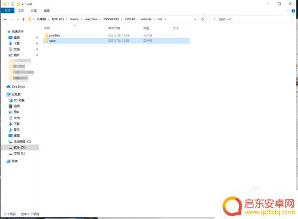Click the search box for out folder
Screen dimensions: 298x219
coord(252,19)
